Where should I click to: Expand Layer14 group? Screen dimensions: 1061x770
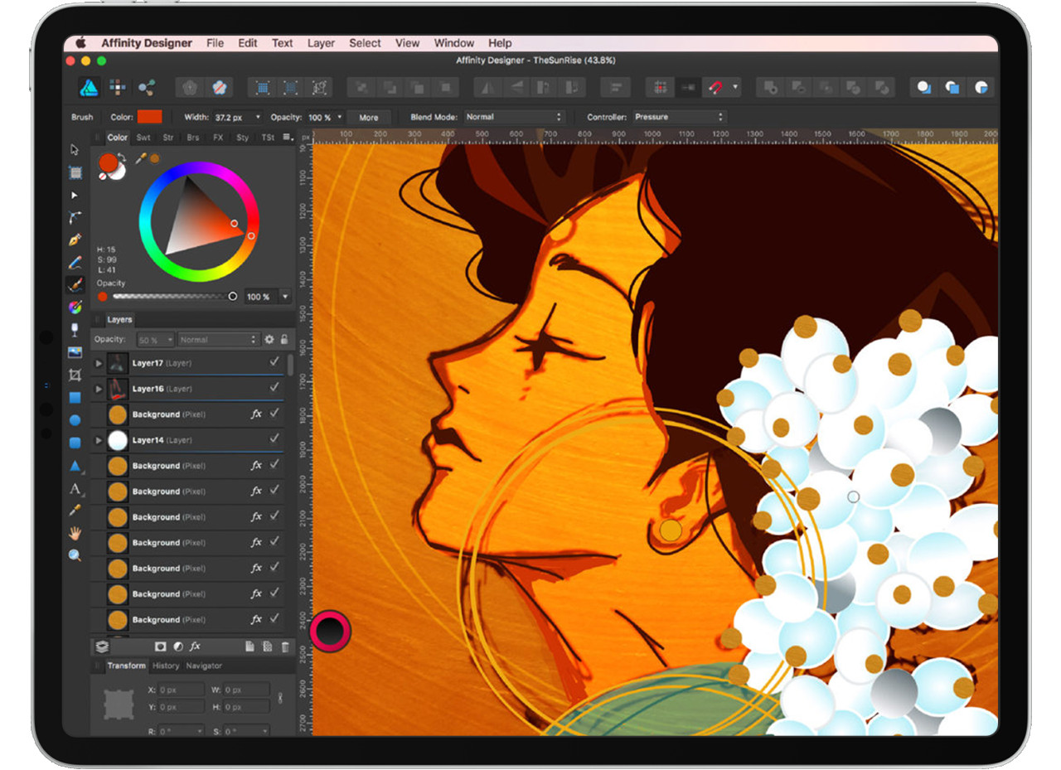coord(99,440)
